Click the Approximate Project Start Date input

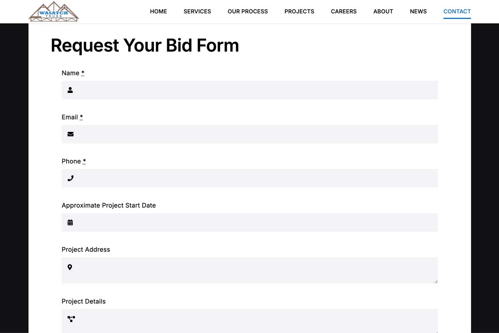249,222
